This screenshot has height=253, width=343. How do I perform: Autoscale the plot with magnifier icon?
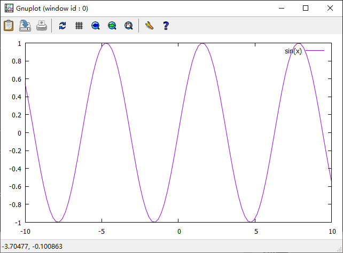129,26
